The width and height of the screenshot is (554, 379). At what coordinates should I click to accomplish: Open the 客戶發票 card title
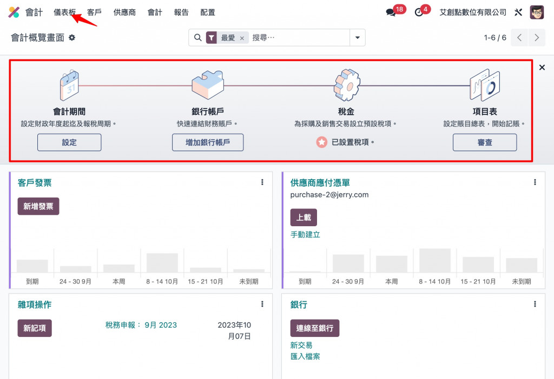click(x=35, y=182)
